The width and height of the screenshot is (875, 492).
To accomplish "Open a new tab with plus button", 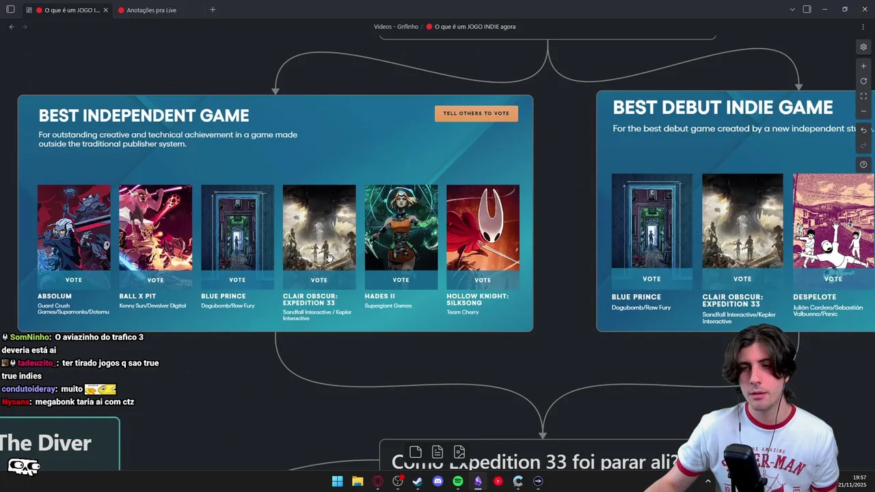I will [213, 10].
